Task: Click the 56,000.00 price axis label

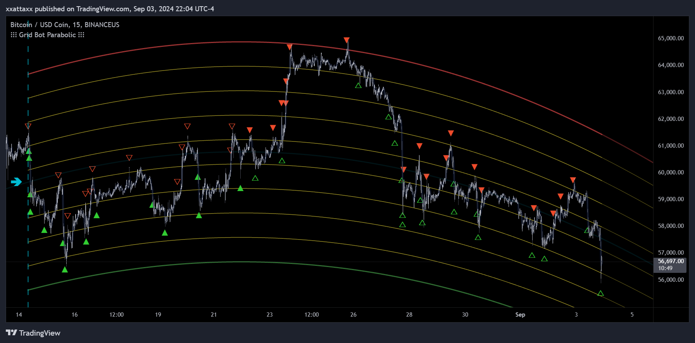Action: tap(671, 280)
